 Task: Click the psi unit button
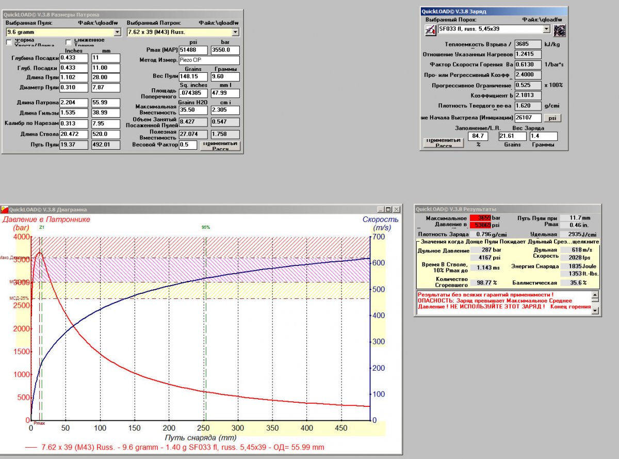click(552, 118)
